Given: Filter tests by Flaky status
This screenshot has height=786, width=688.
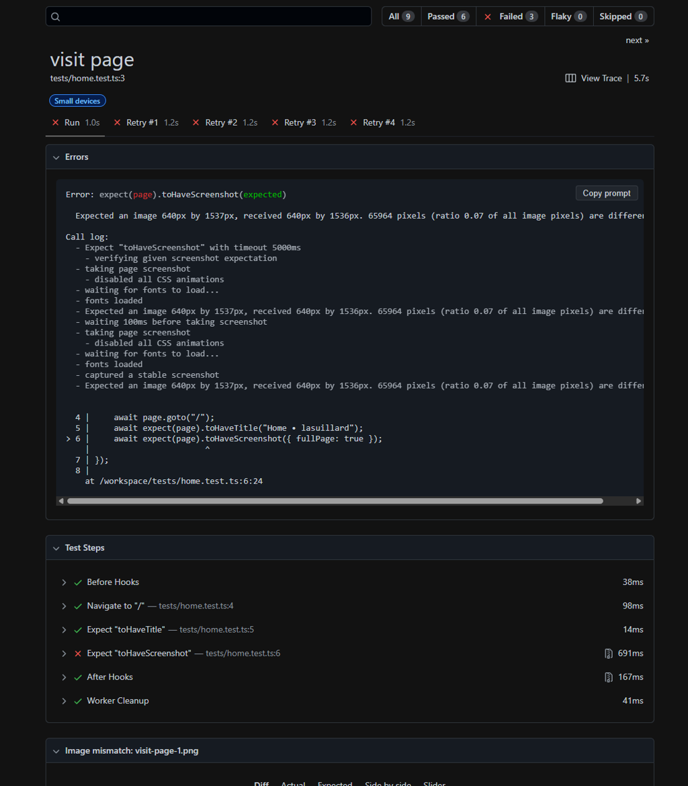Looking at the screenshot, I should (568, 17).
